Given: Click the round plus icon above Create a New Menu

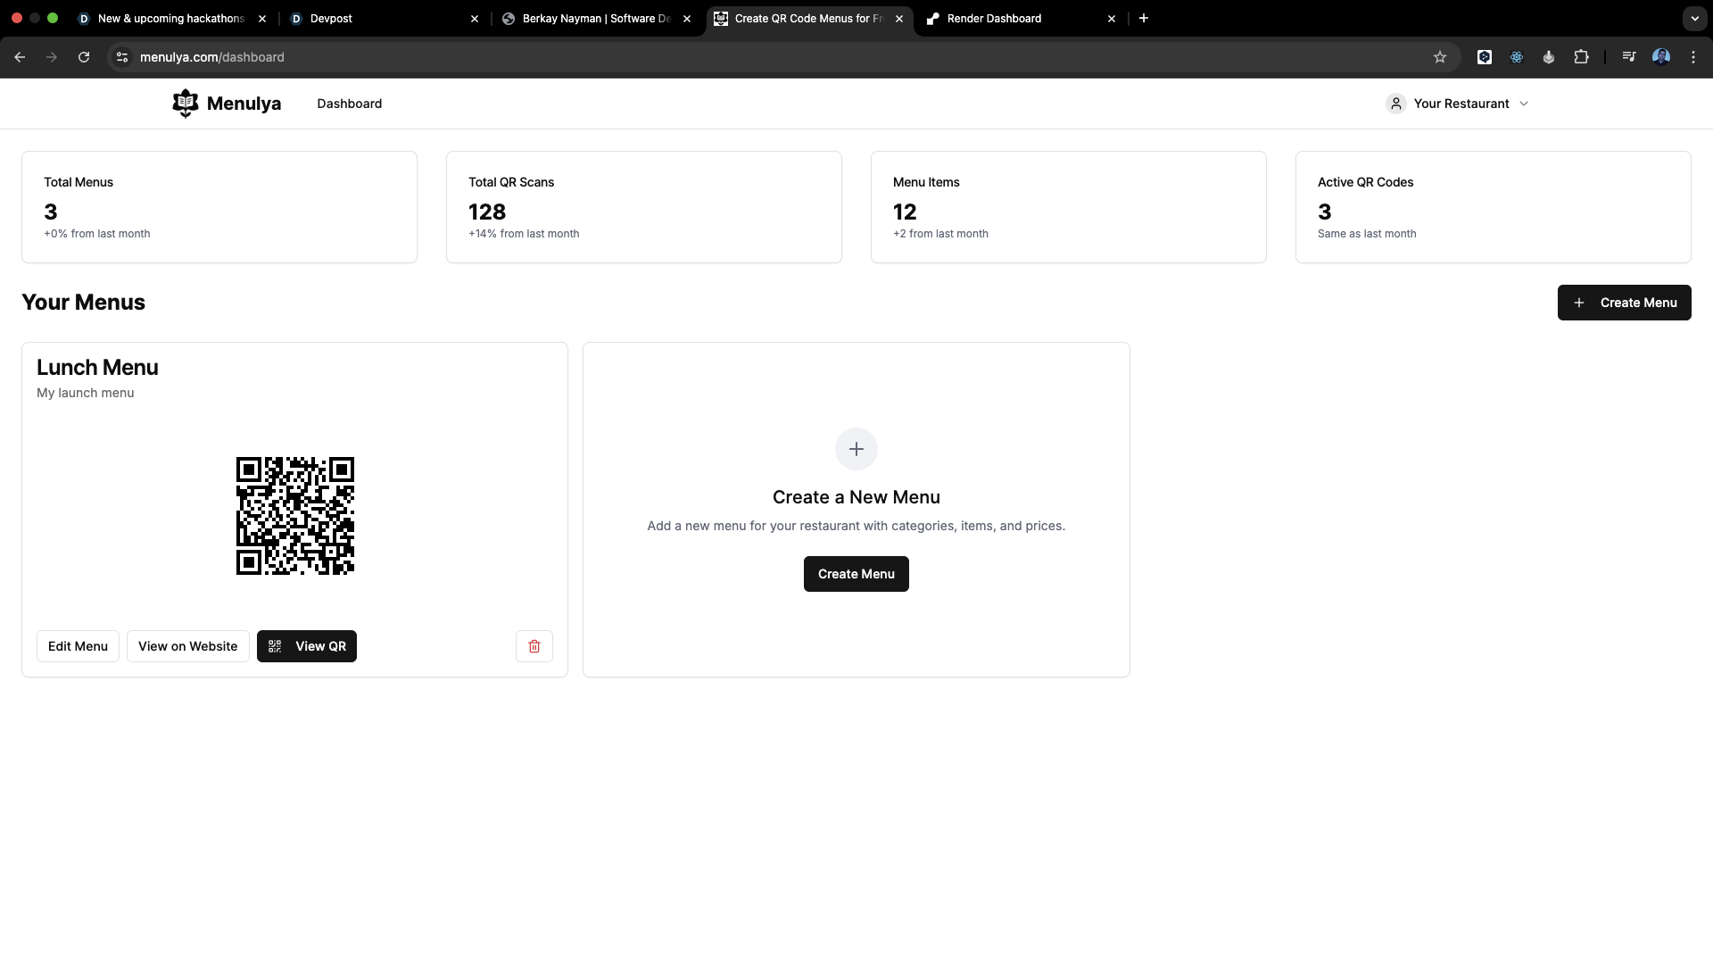Looking at the screenshot, I should (856, 449).
